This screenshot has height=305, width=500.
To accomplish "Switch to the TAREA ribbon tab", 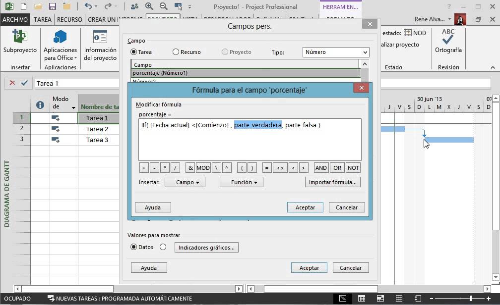I will click(43, 19).
